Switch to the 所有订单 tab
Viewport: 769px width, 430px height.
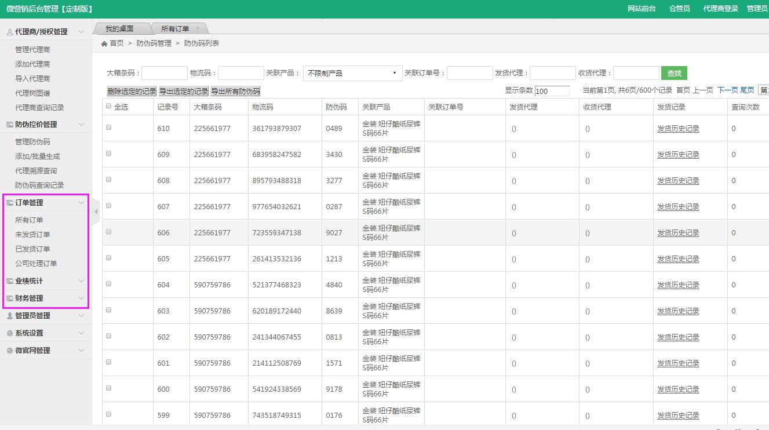coord(175,29)
